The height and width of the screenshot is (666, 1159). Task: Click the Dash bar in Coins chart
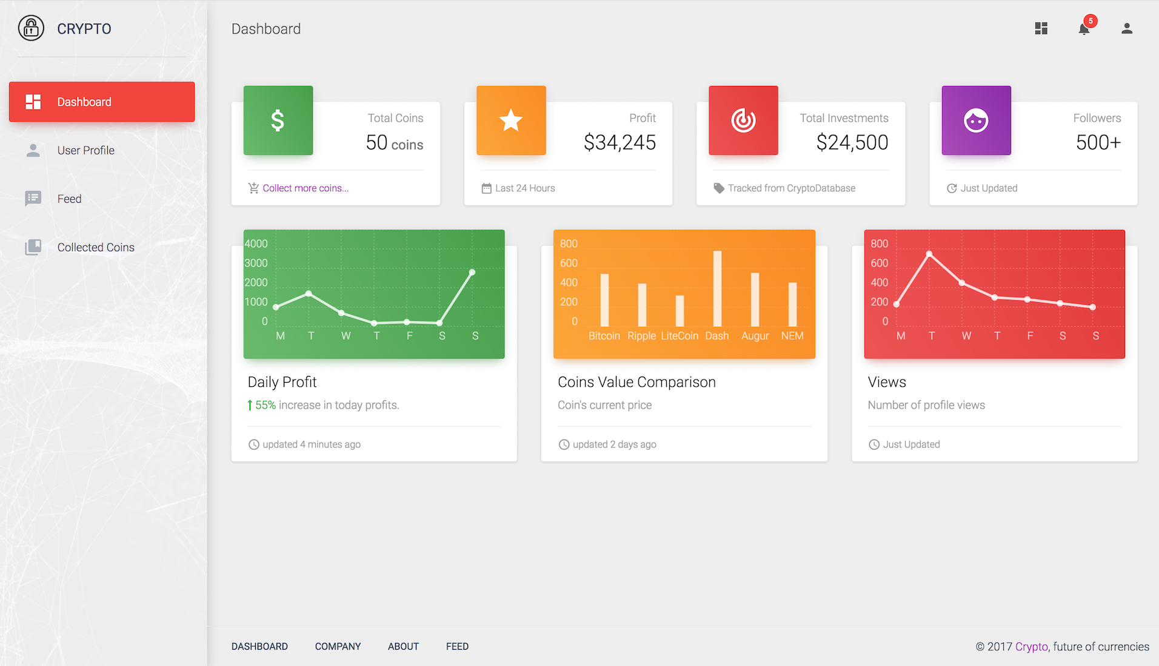[x=717, y=289]
